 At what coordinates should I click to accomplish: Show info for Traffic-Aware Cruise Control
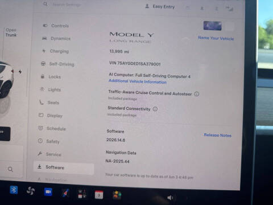point(197,94)
